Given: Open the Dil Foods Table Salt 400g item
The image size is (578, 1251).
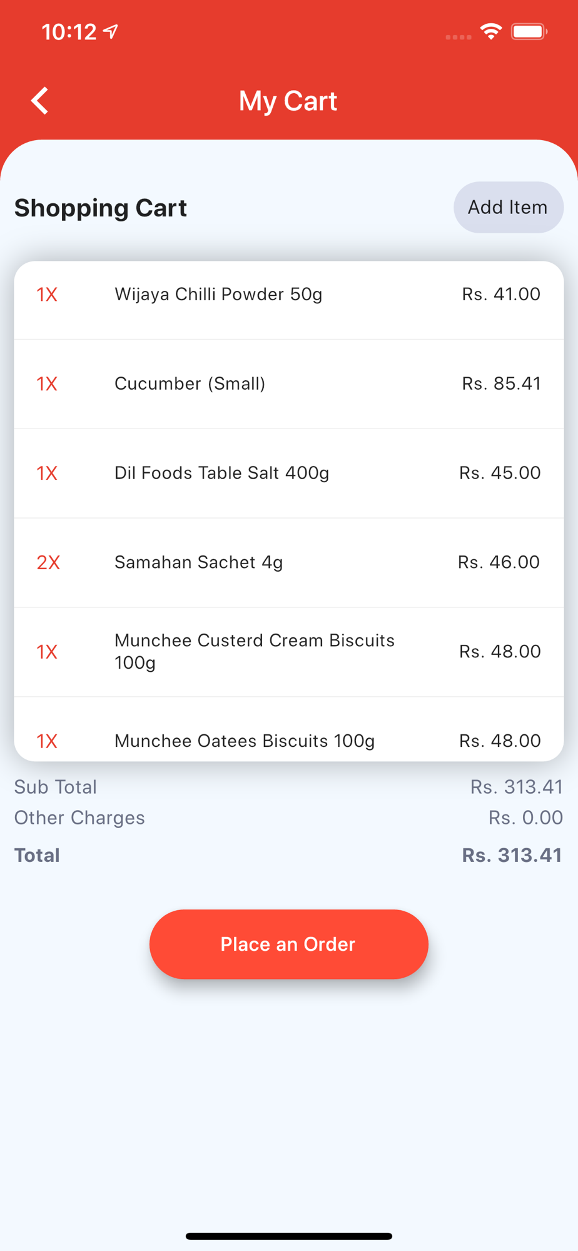Looking at the screenshot, I should 289,474.
